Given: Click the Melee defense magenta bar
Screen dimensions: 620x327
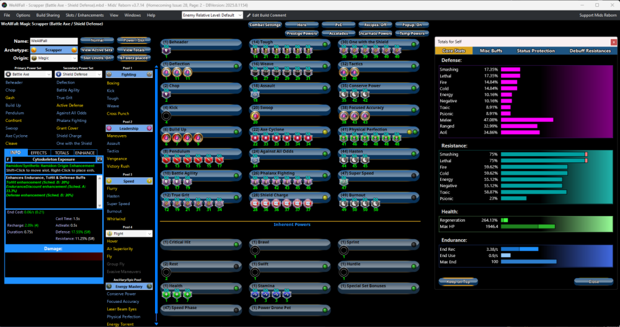Looking at the screenshot, I should 526,120.
